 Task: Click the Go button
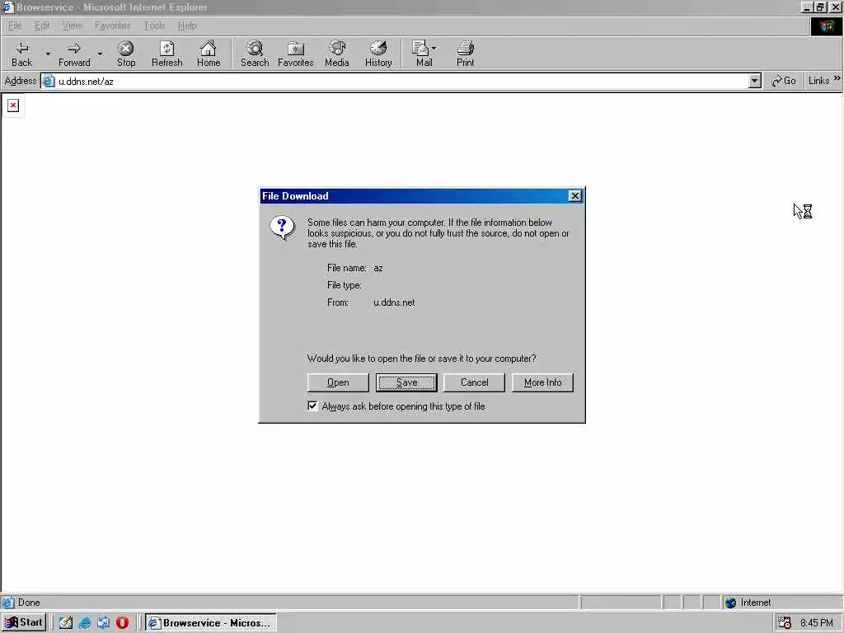click(783, 81)
